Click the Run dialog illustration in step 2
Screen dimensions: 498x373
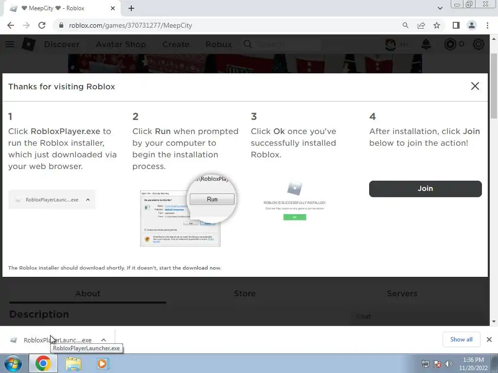tap(187, 210)
